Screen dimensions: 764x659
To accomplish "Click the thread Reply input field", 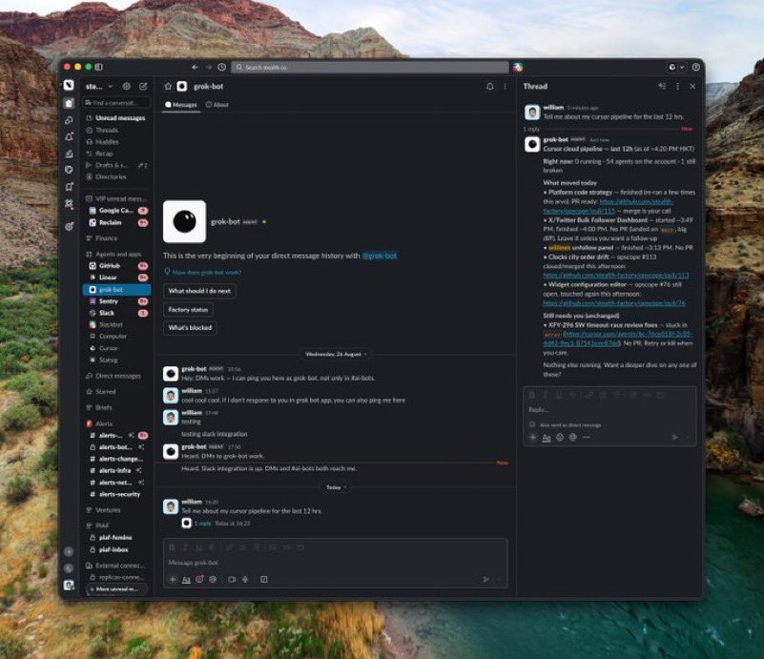I will (x=609, y=410).
